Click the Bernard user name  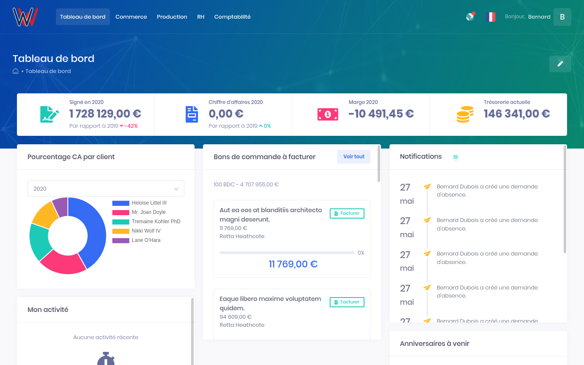[x=539, y=17]
